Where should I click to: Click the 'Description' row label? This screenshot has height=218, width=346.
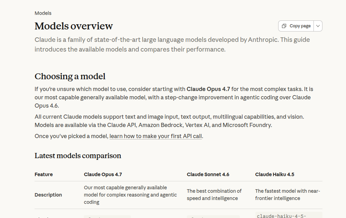(48, 195)
